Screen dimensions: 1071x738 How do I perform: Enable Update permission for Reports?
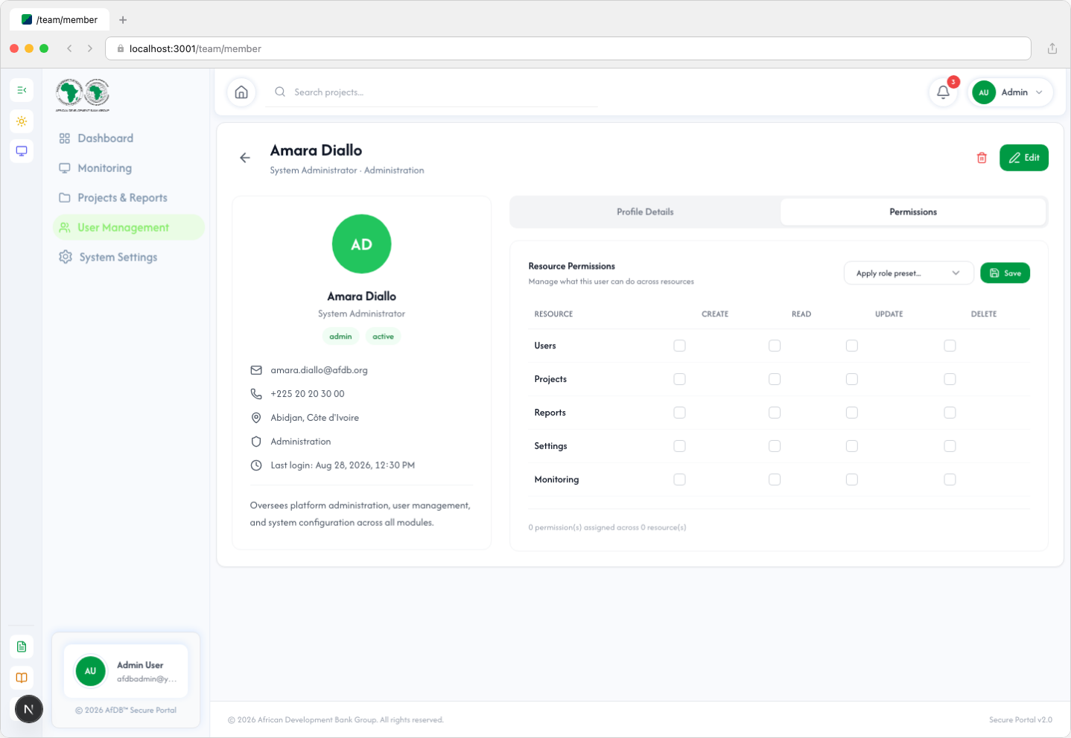point(852,413)
